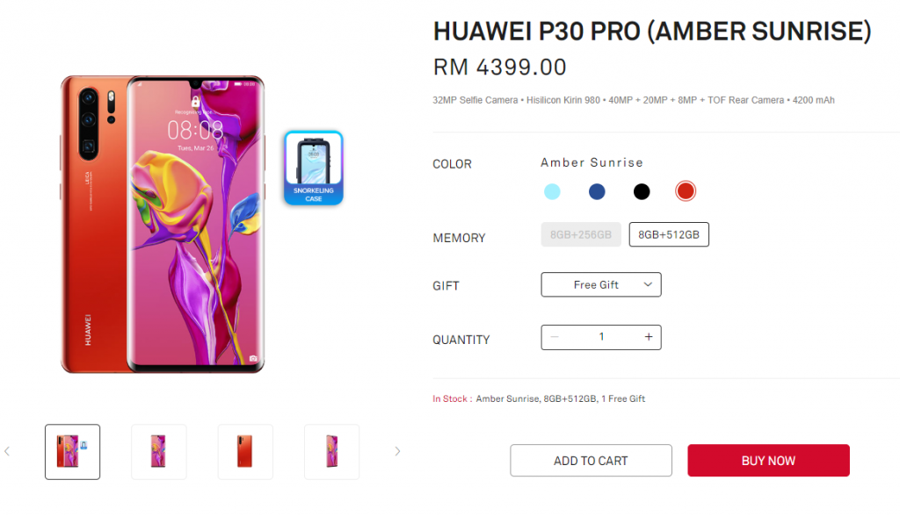Click the Free Gift dropdown chevron
The width and height of the screenshot is (900, 516).
(x=648, y=284)
